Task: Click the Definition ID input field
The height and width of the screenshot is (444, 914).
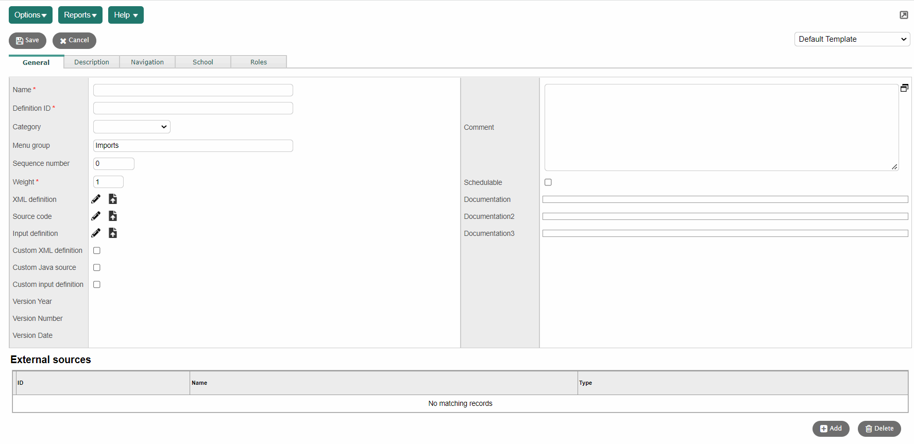Action: [193, 108]
